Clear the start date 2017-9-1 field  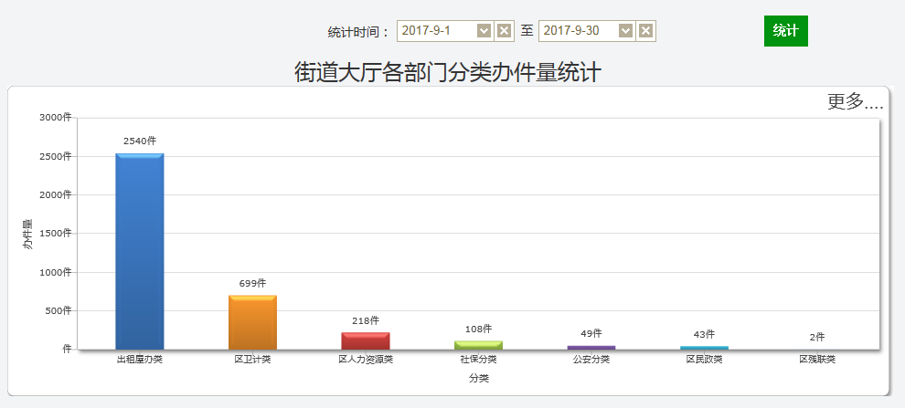tap(504, 30)
